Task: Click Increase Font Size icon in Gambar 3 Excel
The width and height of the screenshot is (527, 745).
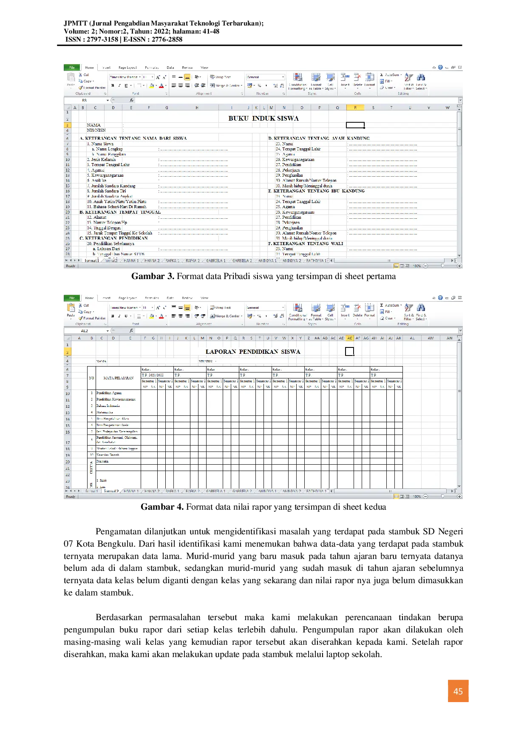Action: point(158,77)
